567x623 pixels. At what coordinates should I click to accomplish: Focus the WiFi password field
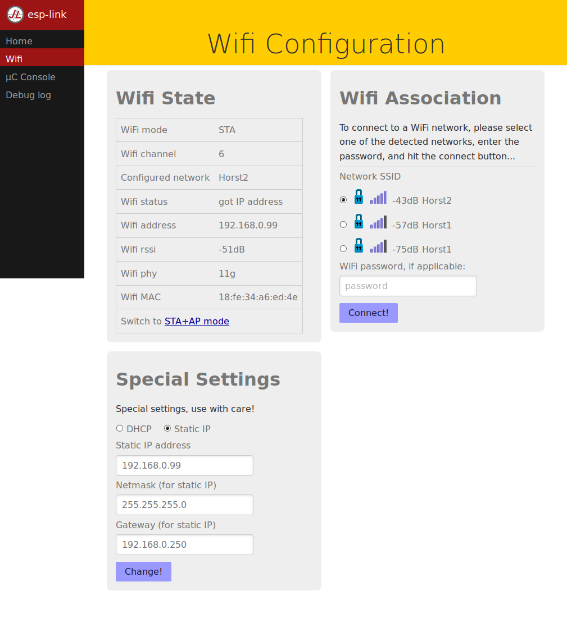(x=408, y=286)
